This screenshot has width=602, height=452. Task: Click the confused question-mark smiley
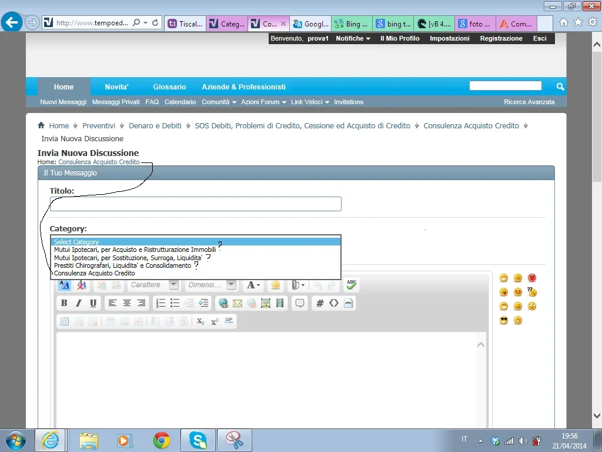click(x=531, y=292)
